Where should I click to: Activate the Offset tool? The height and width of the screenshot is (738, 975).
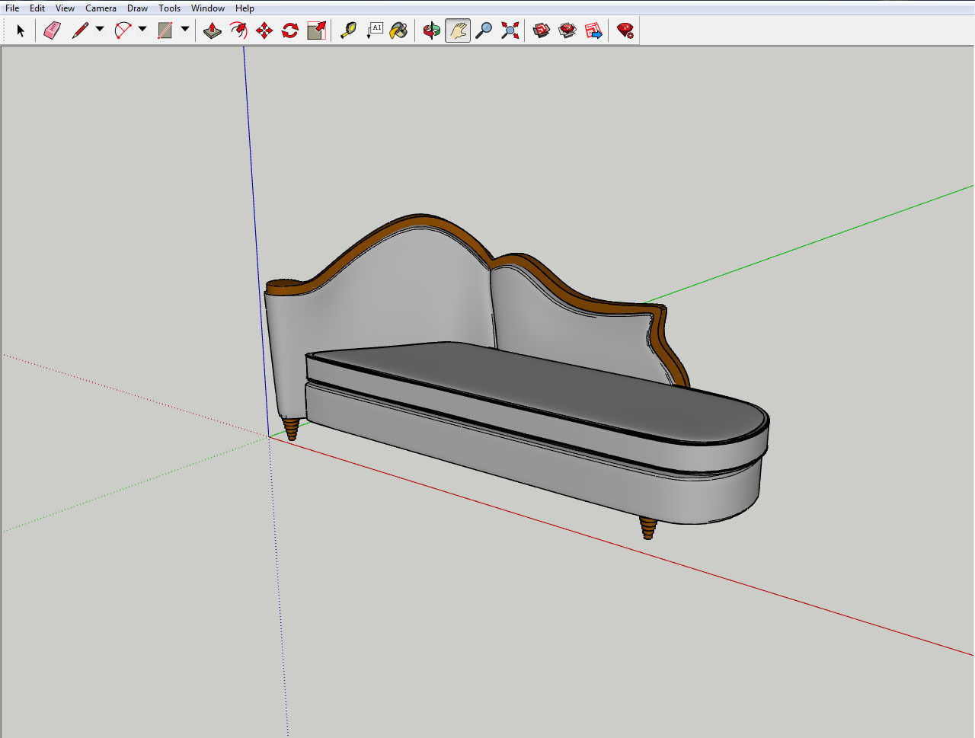pos(238,30)
